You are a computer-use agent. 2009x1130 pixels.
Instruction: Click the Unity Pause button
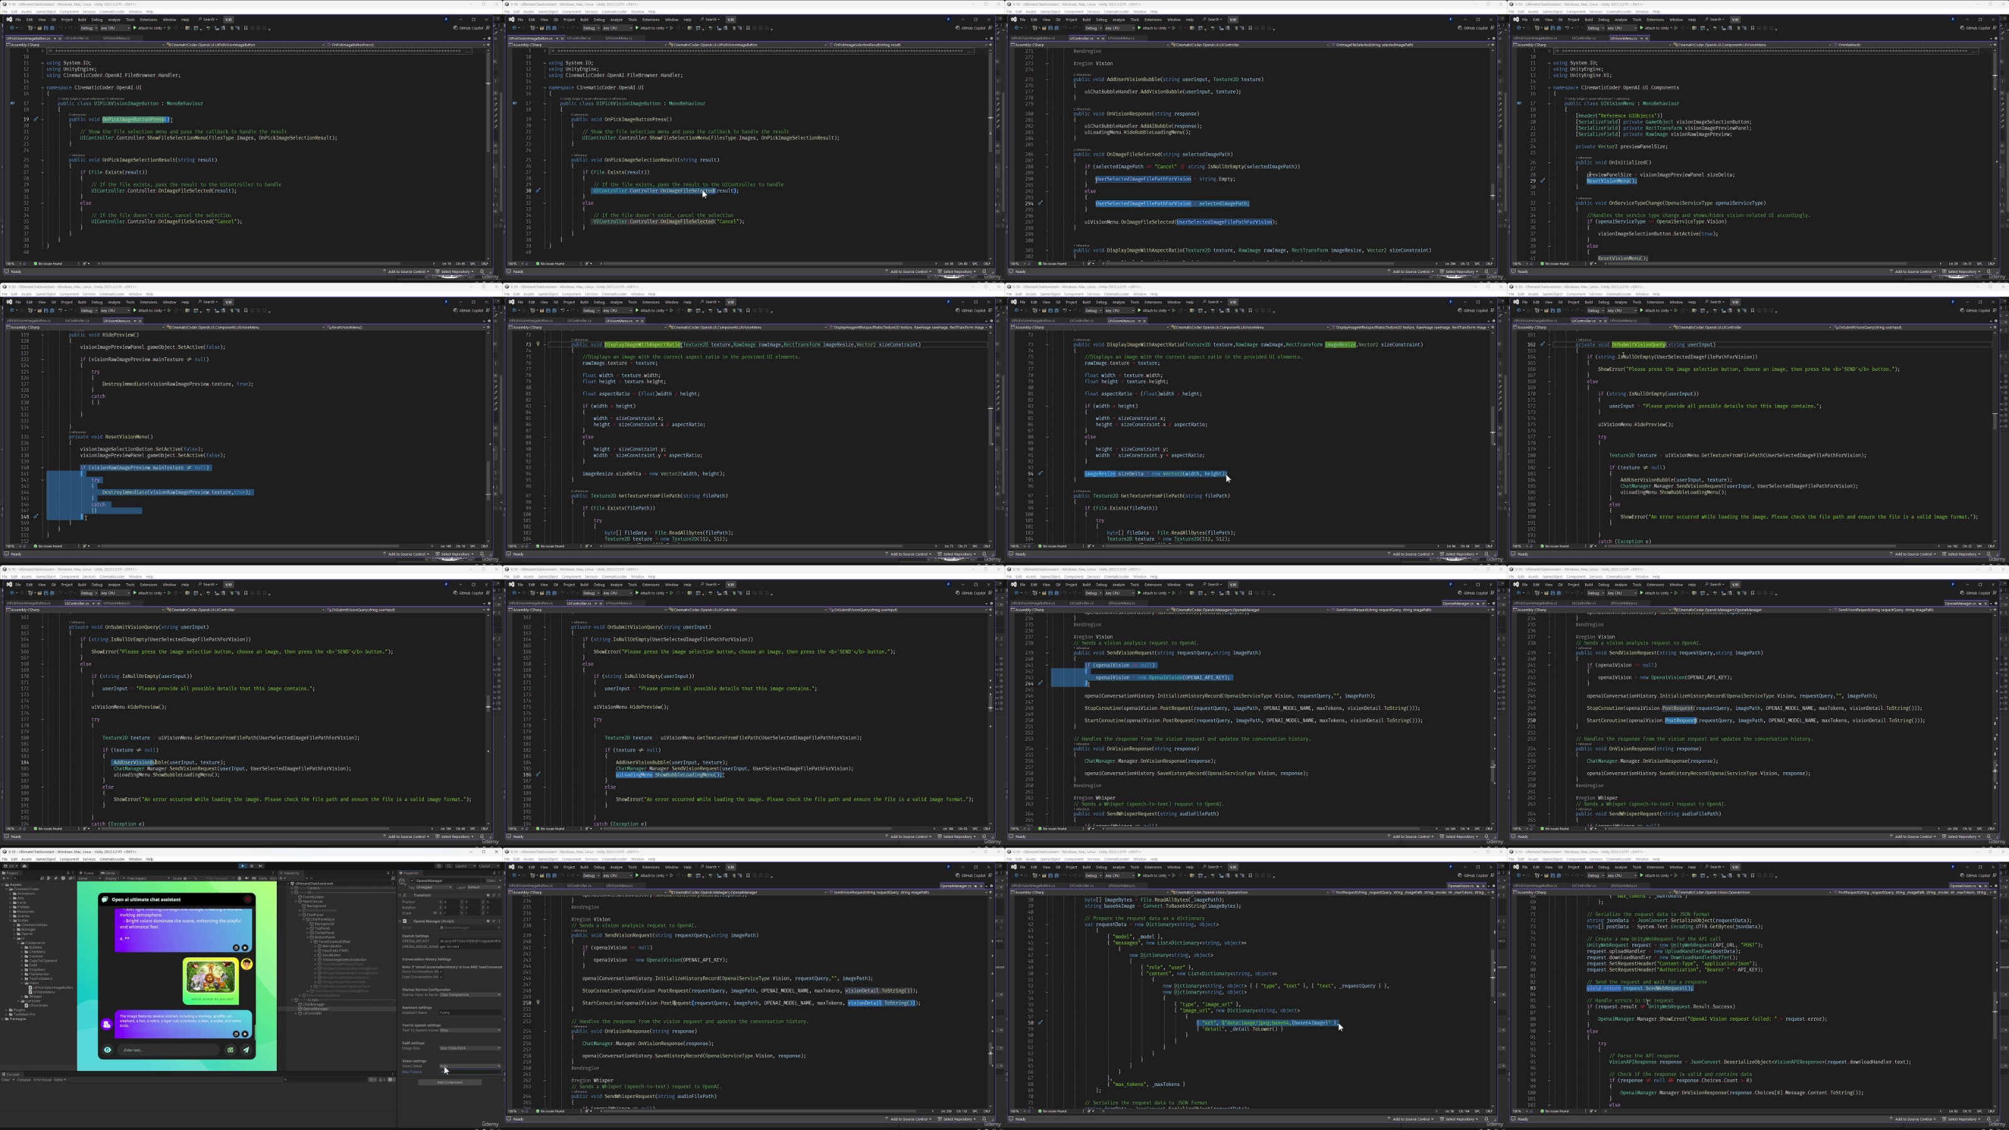pyautogui.click(x=252, y=866)
